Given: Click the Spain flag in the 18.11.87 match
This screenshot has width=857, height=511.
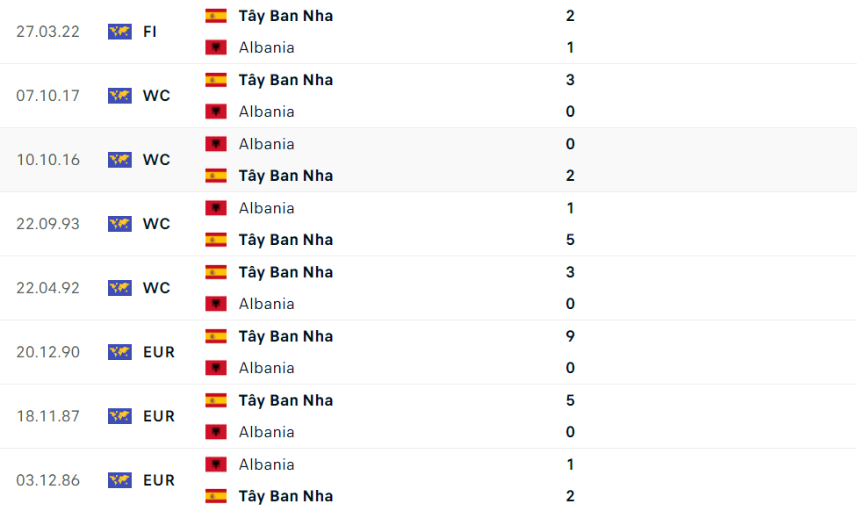Looking at the screenshot, I should tap(216, 400).
